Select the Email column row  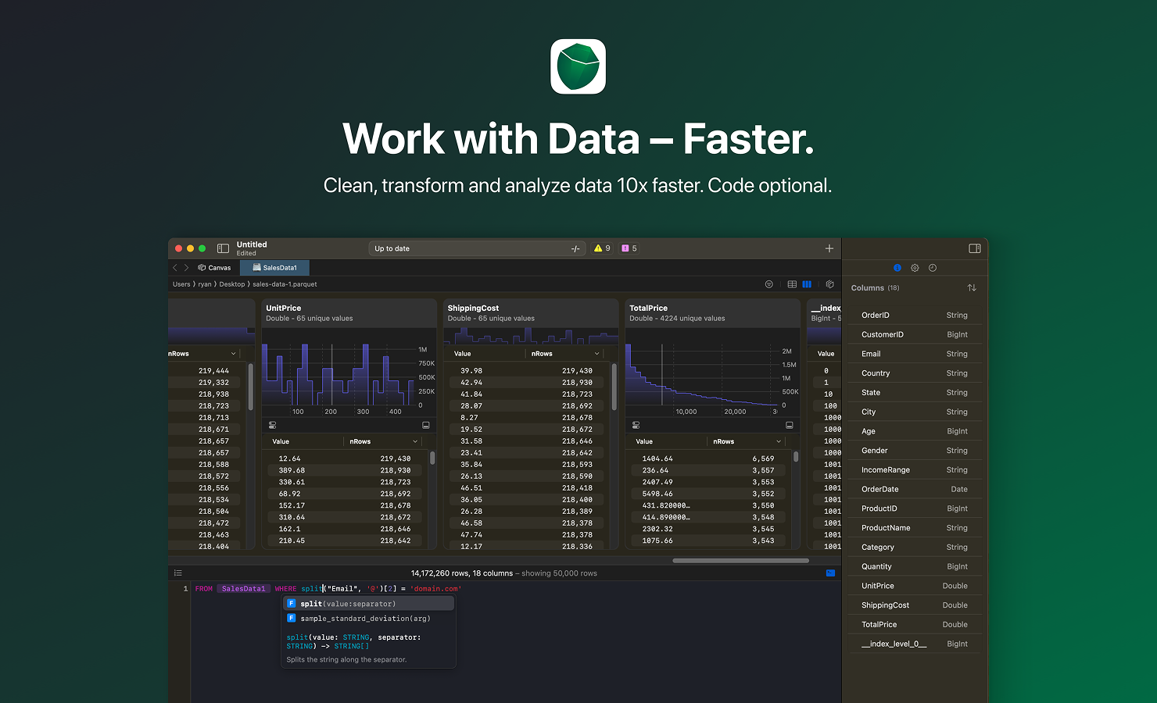tap(915, 354)
